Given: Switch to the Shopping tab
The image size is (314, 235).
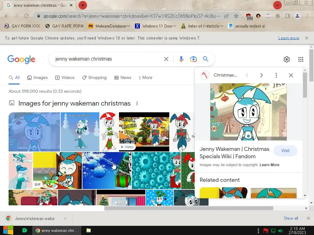Looking at the screenshot, I should click(x=94, y=77).
